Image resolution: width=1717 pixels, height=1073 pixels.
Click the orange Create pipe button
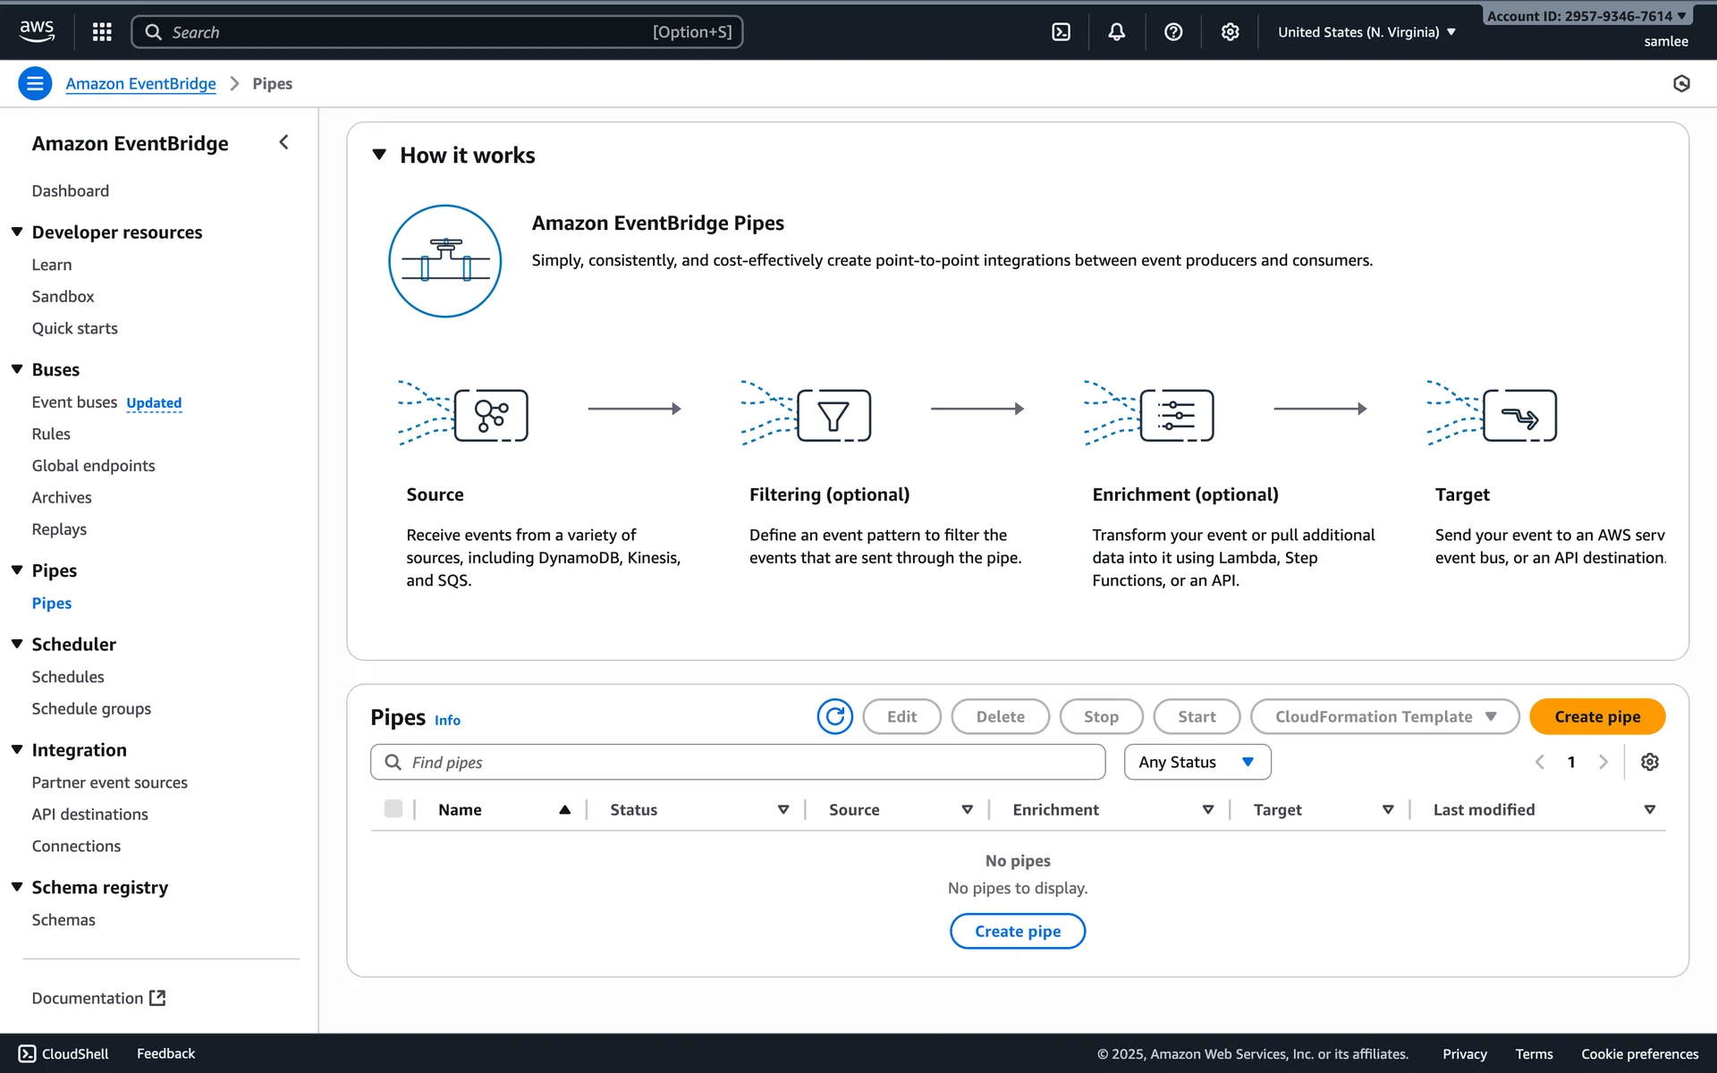click(x=1596, y=716)
